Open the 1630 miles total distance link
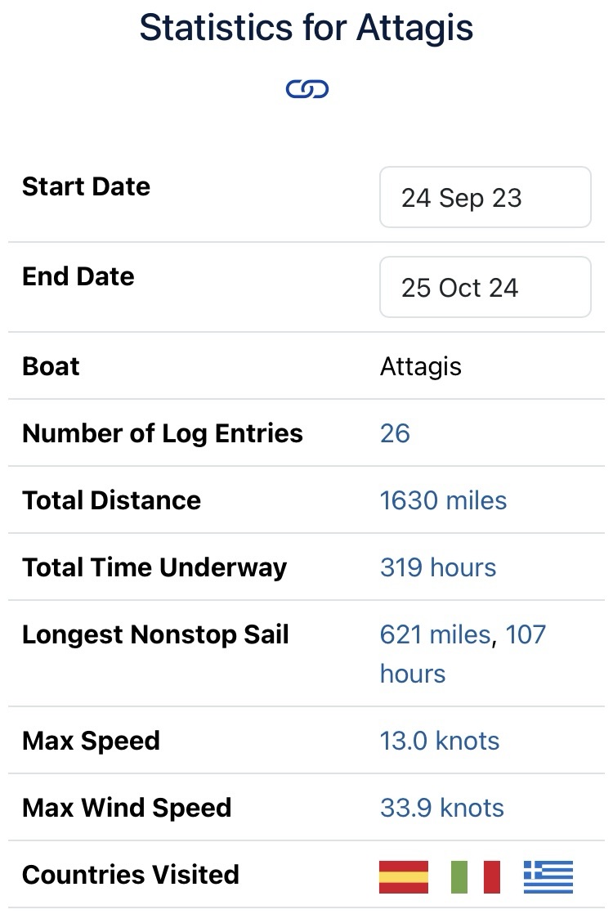Screen dimensions: 613x914 [x=444, y=500]
